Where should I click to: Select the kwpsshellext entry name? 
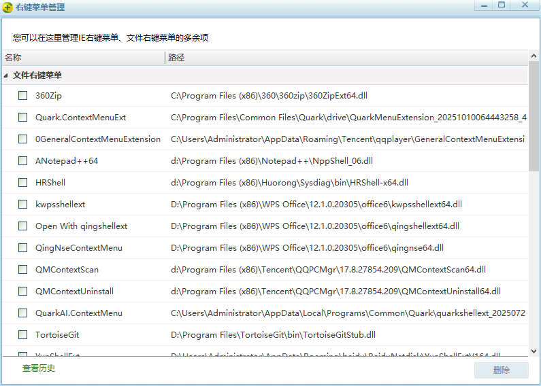coord(61,204)
